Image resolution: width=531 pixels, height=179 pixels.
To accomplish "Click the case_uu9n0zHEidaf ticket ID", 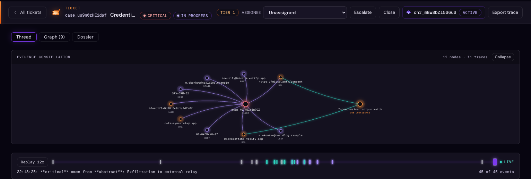I will 86,15.
